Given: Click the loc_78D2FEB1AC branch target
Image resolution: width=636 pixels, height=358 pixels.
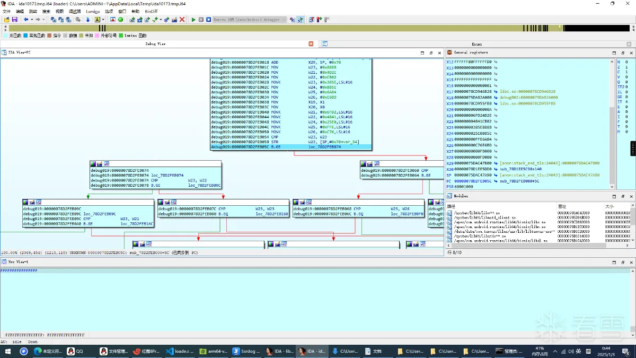Looking at the screenshot, I should [x=137, y=224].
